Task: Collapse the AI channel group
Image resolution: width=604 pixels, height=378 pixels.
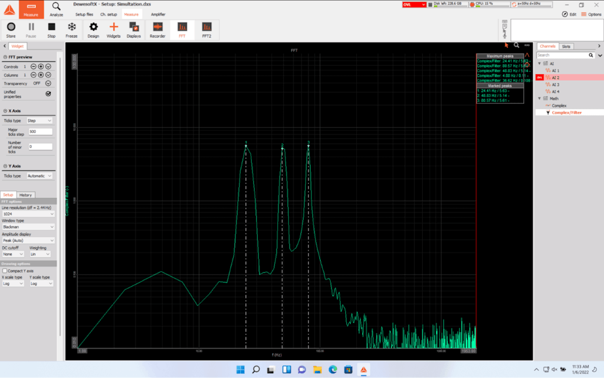Action: point(539,63)
